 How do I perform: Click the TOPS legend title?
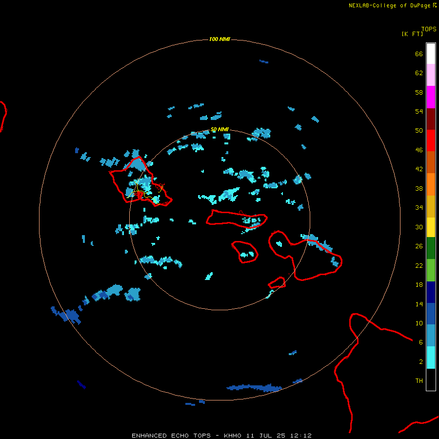coord(429,29)
